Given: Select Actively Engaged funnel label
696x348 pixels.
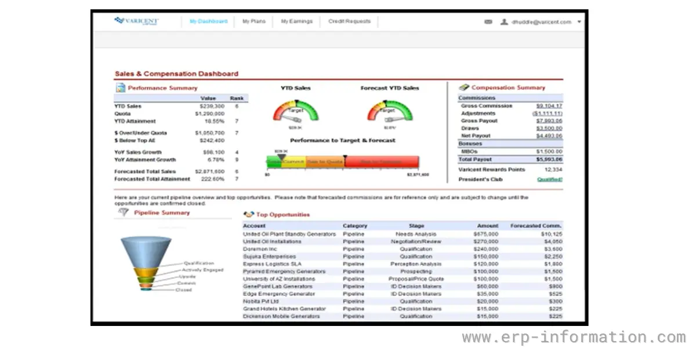Looking at the screenshot, I should (202, 270).
